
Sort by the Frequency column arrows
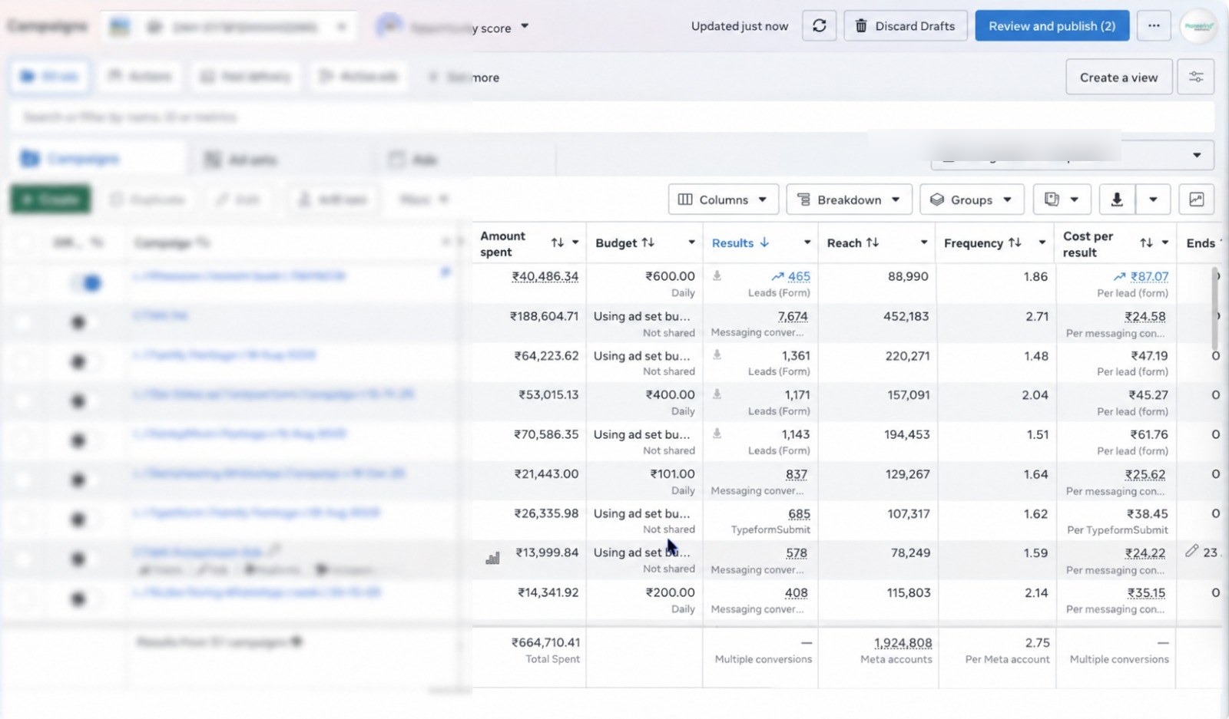point(1015,243)
